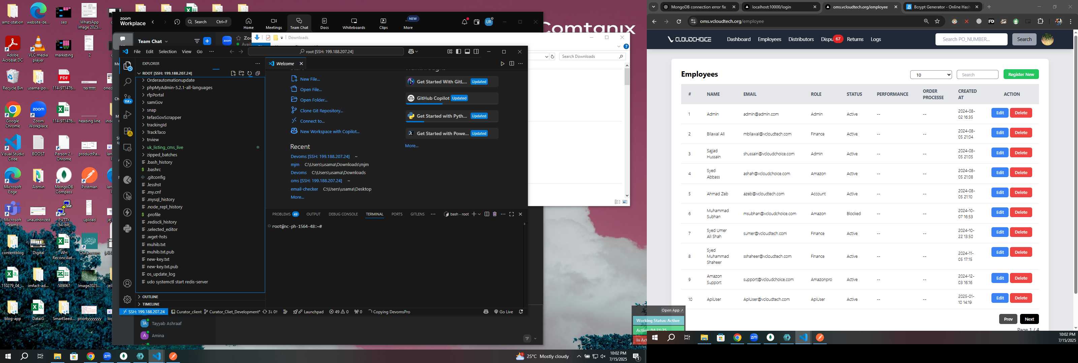Open Team Chat dropdown arrow in Zoom
Viewport: 1078px width, 363px height.
click(x=166, y=41)
